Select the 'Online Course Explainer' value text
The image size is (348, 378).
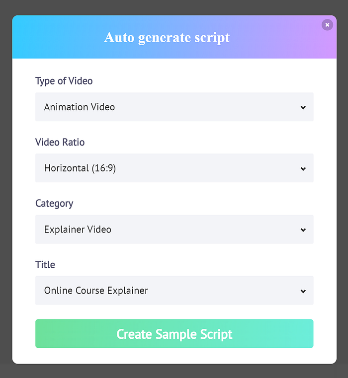(x=96, y=291)
